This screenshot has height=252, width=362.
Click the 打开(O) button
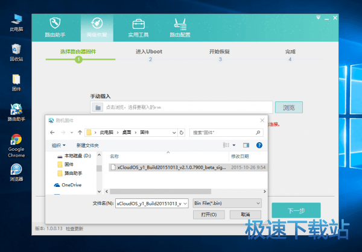(209, 214)
